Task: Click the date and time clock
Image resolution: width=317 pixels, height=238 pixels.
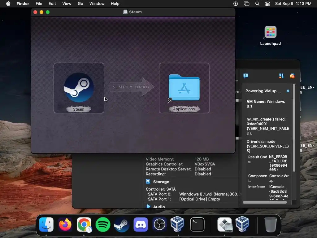Action: pyautogui.click(x=293, y=4)
